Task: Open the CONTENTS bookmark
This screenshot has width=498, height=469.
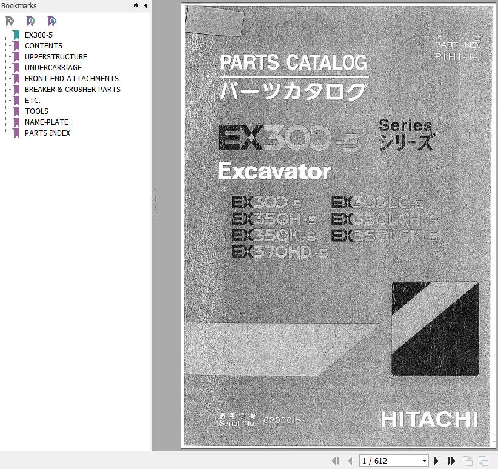Action: tap(44, 46)
